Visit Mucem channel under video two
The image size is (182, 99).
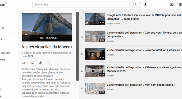click(x=110, y=41)
